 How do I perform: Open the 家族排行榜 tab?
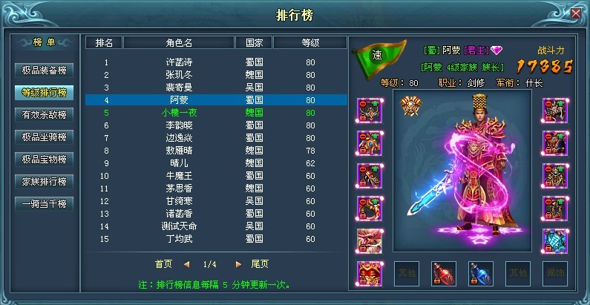point(44,182)
